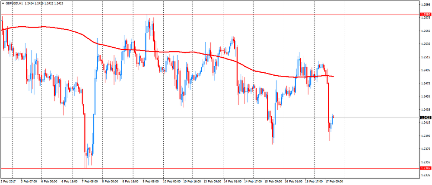Select the lower red horizontal line at 1.2345

tap(210, 168)
